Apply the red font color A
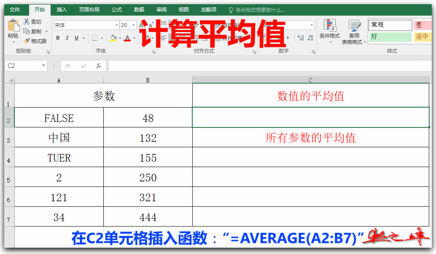The height and width of the screenshot is (254, 436). click(127, 38)
